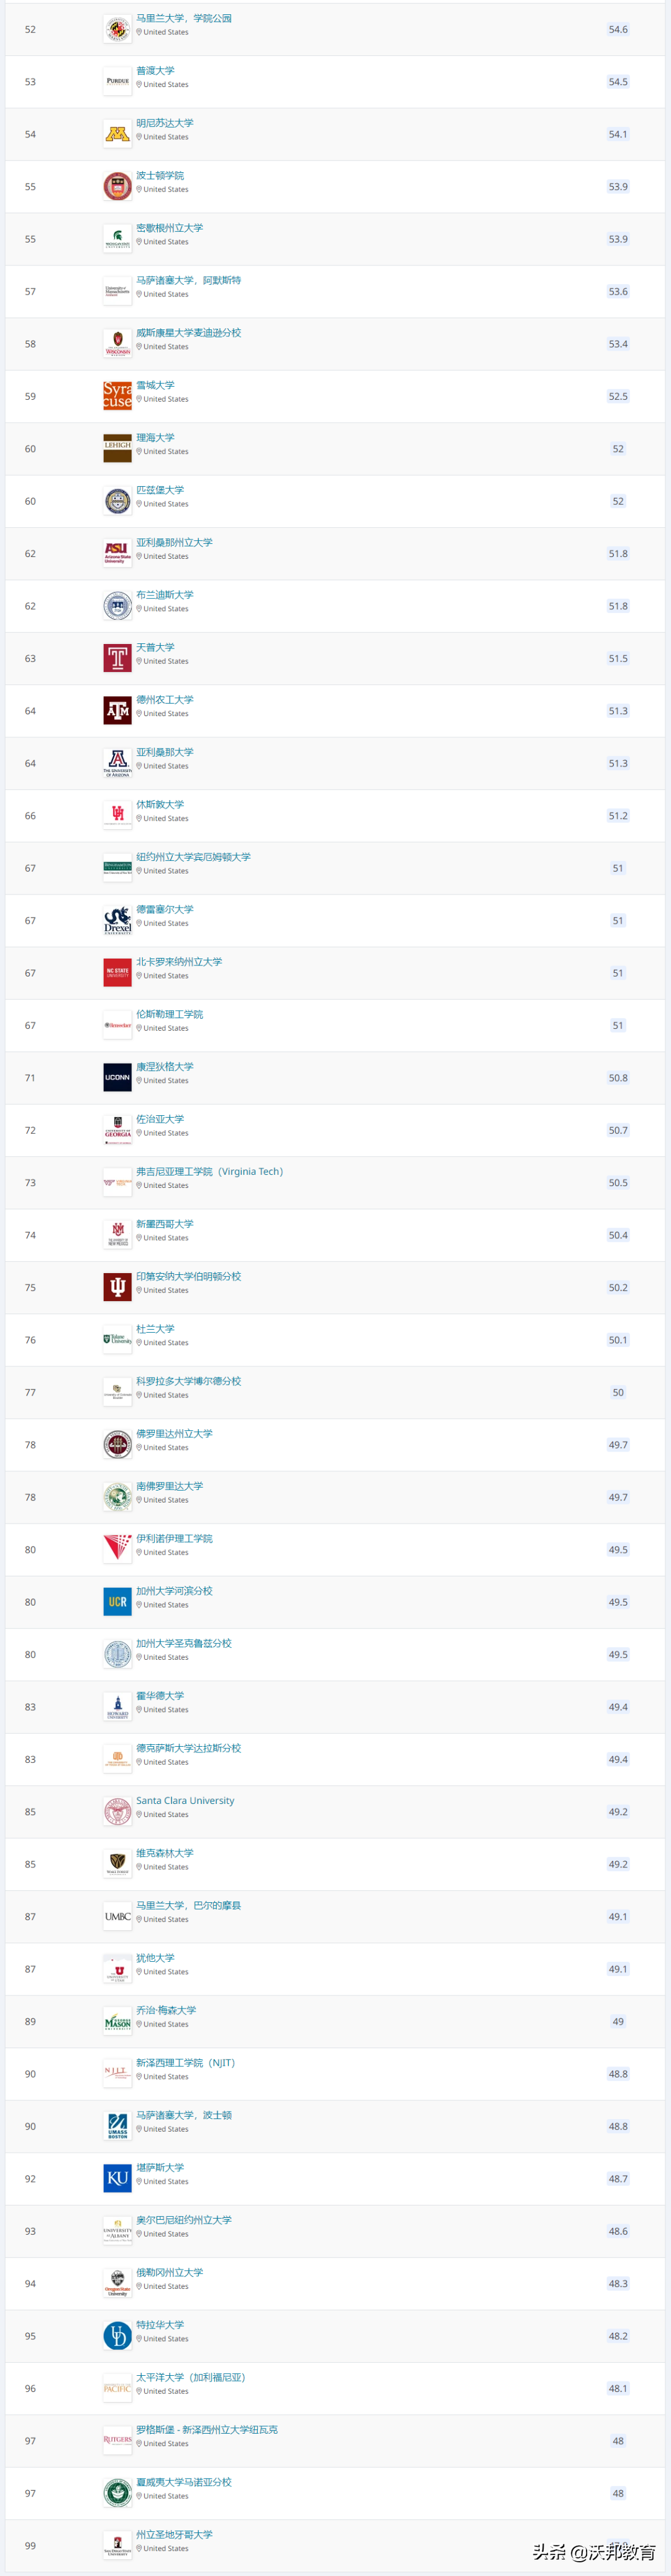
Task: Click the 新泽西理工学院 (NJIT) link
Action: [185, 2063]
